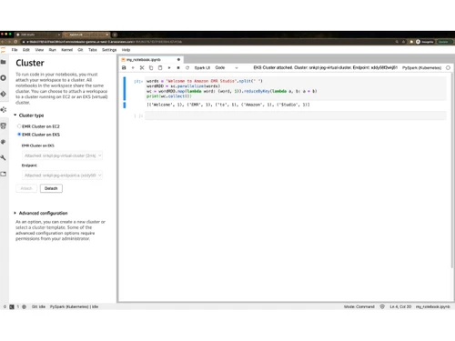Click the notebook vertical scrollbar
The width and height of the screenshot is (455, 341).
tap(452, 170)
